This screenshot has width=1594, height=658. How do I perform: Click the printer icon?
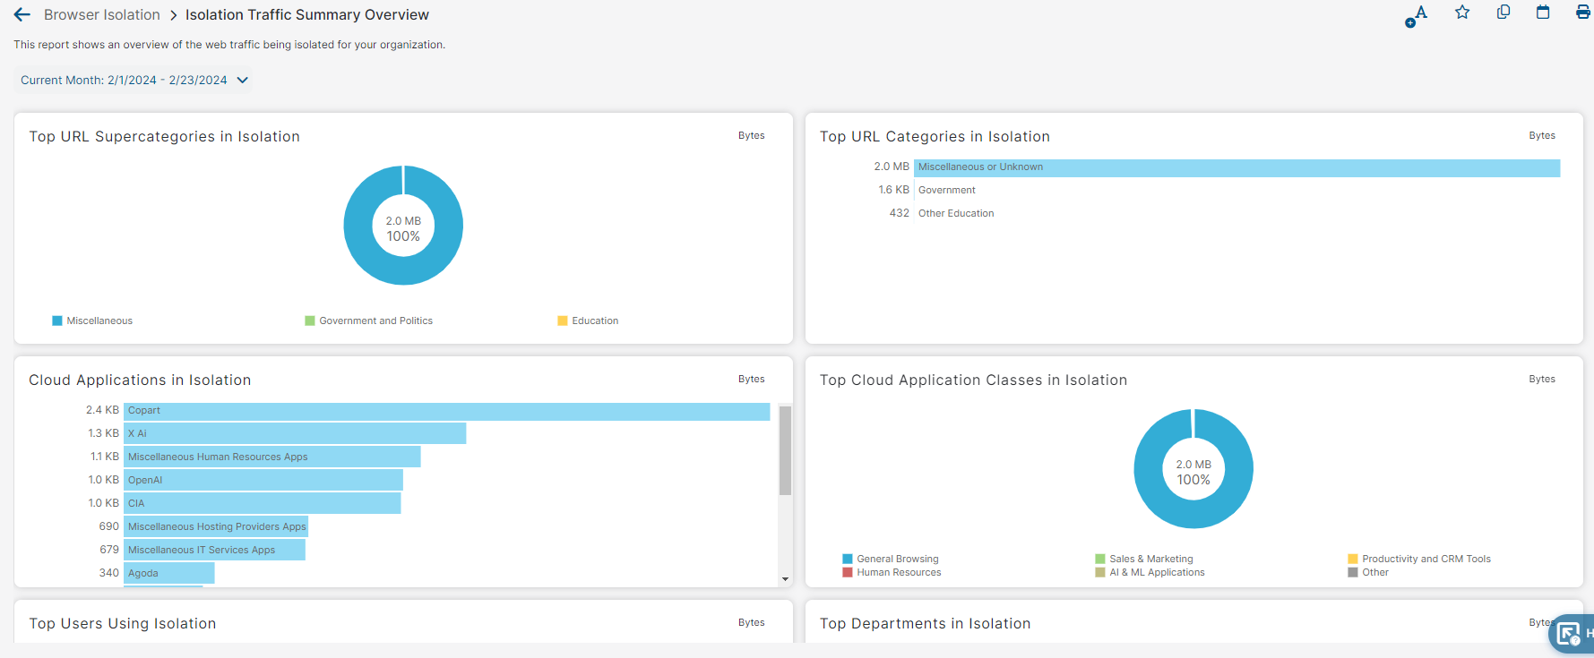(x=1582, y=13)
